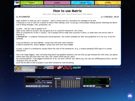Open the playlist ADD menu button
135x101 pixels.
click(84, 86)
